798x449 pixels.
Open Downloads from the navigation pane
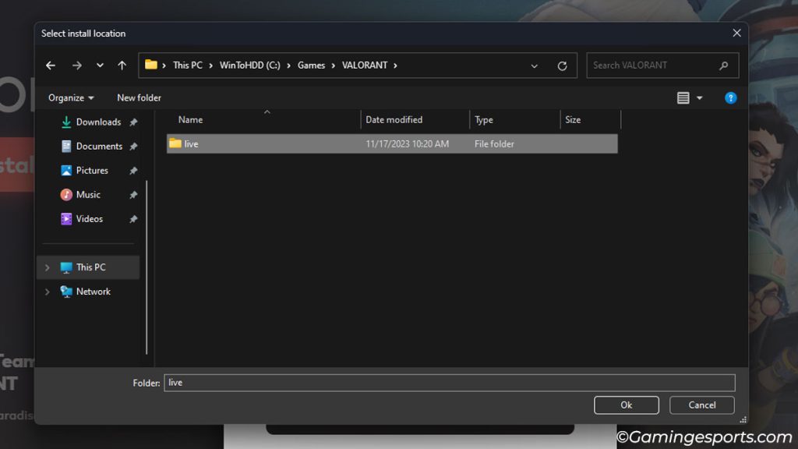click(98, 122)
